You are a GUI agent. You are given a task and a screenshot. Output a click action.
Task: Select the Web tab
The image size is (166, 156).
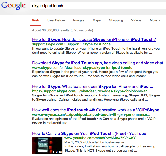click(36, 20)
